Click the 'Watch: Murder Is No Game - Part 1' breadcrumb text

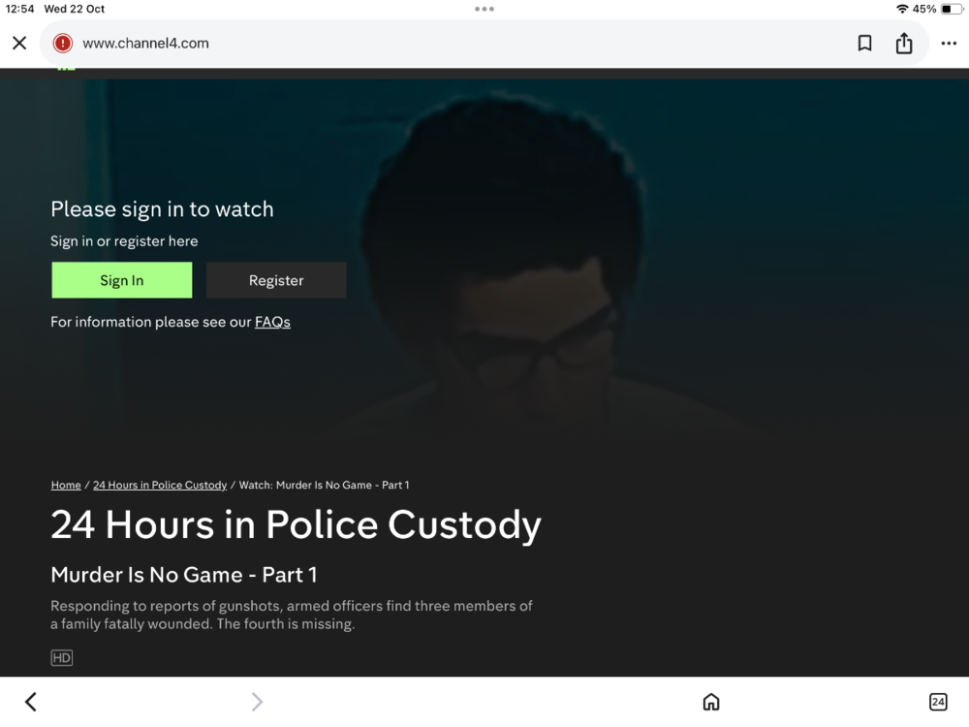(324, 485)
